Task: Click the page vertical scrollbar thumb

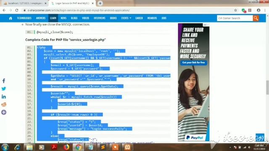Action: point(267,87)
